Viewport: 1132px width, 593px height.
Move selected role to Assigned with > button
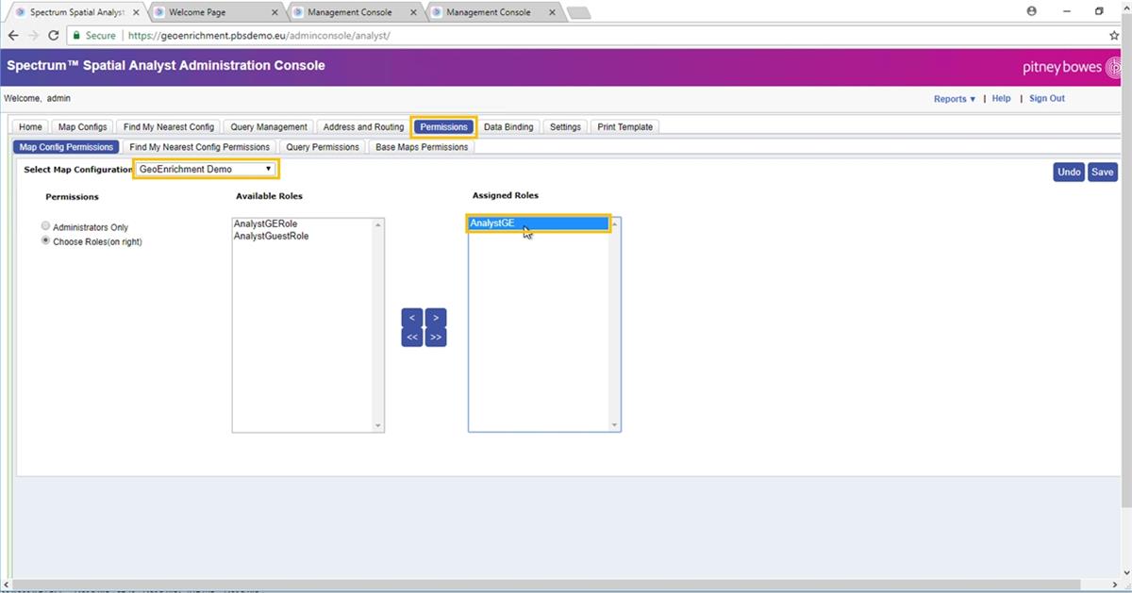coord(436,318)
